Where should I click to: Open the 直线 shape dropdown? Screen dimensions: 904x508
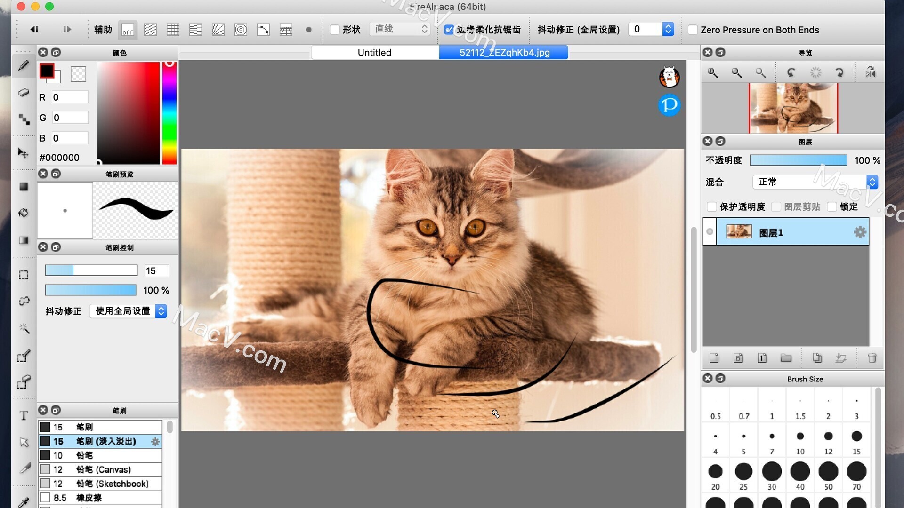[399, 29]
